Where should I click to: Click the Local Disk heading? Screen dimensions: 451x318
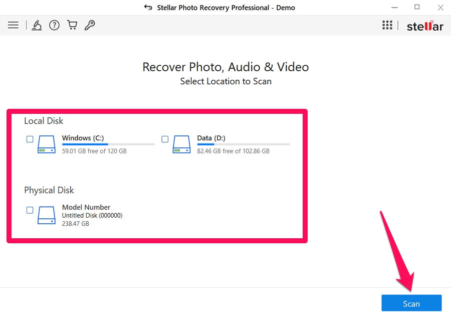point(44,121)
